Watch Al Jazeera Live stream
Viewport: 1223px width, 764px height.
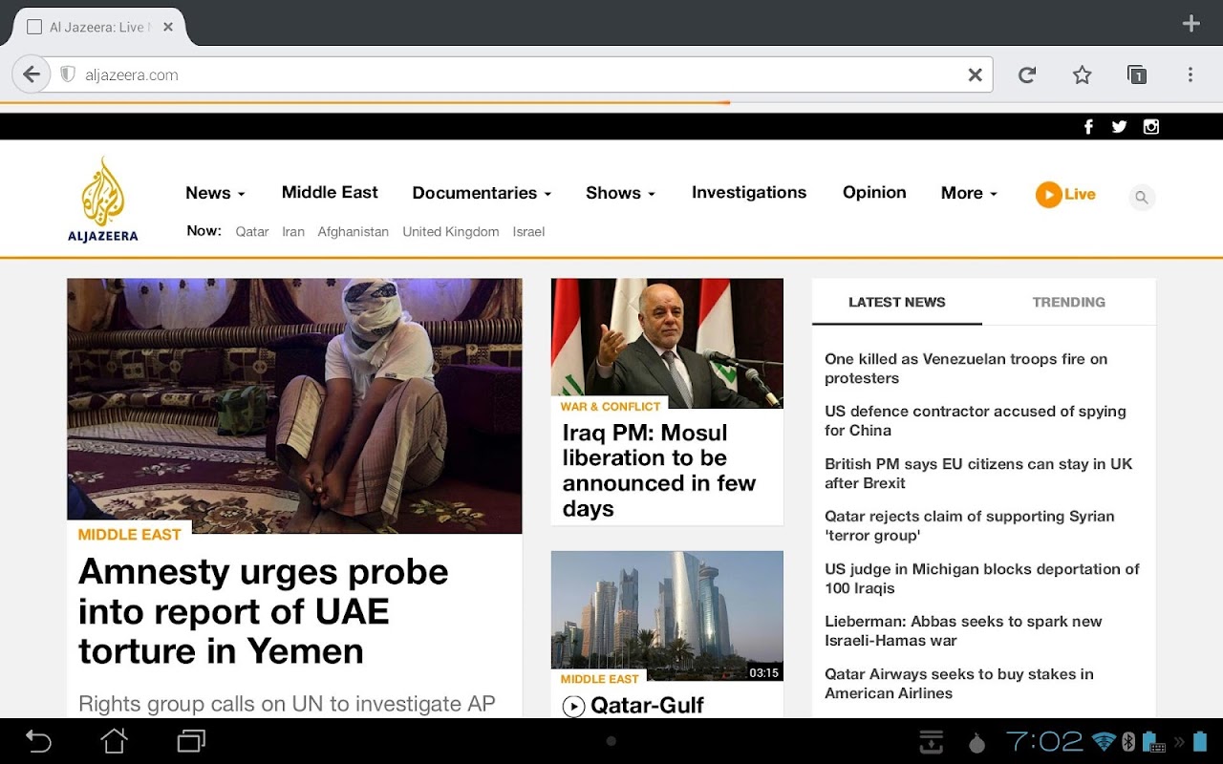pos(1065,194)
